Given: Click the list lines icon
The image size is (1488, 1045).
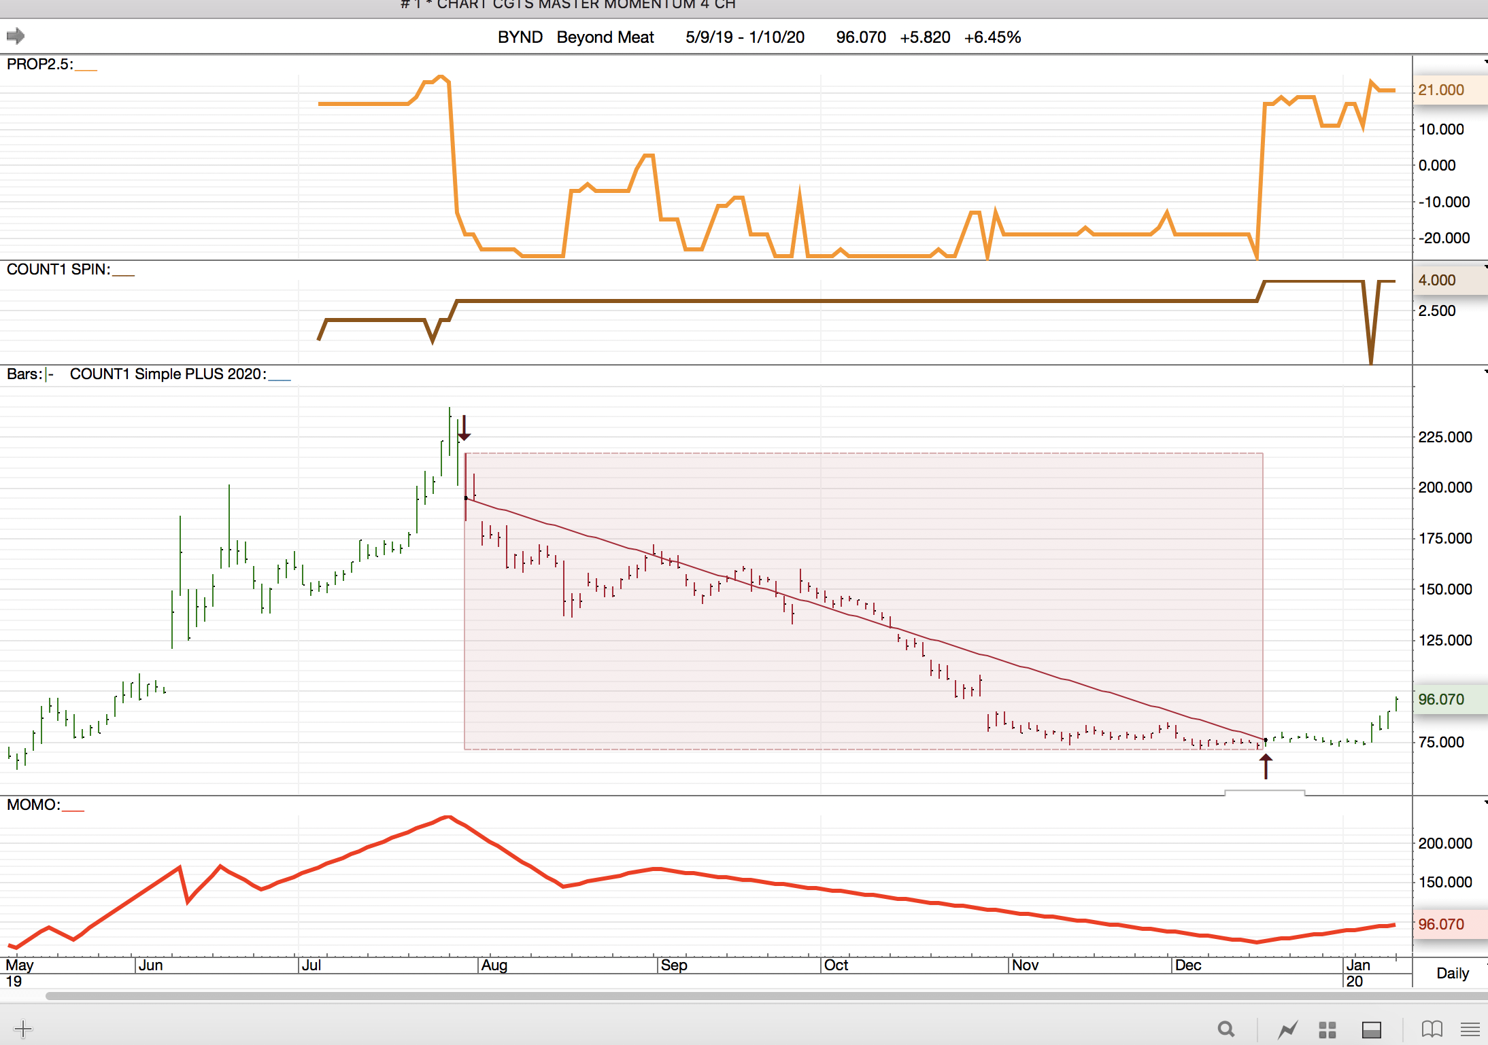Looking at the screenshot, I should (1470, 1029).
